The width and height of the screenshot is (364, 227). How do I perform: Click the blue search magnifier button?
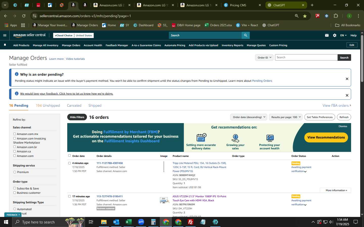(x=245, y=35)
